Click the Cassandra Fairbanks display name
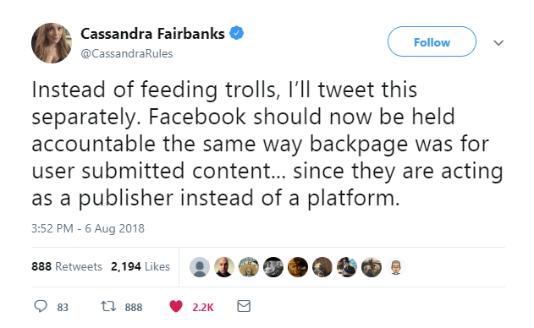 [152, 34]
